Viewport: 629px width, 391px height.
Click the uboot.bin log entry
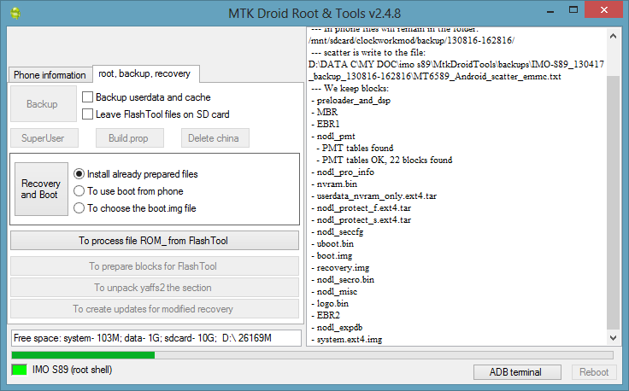point(332,243)
